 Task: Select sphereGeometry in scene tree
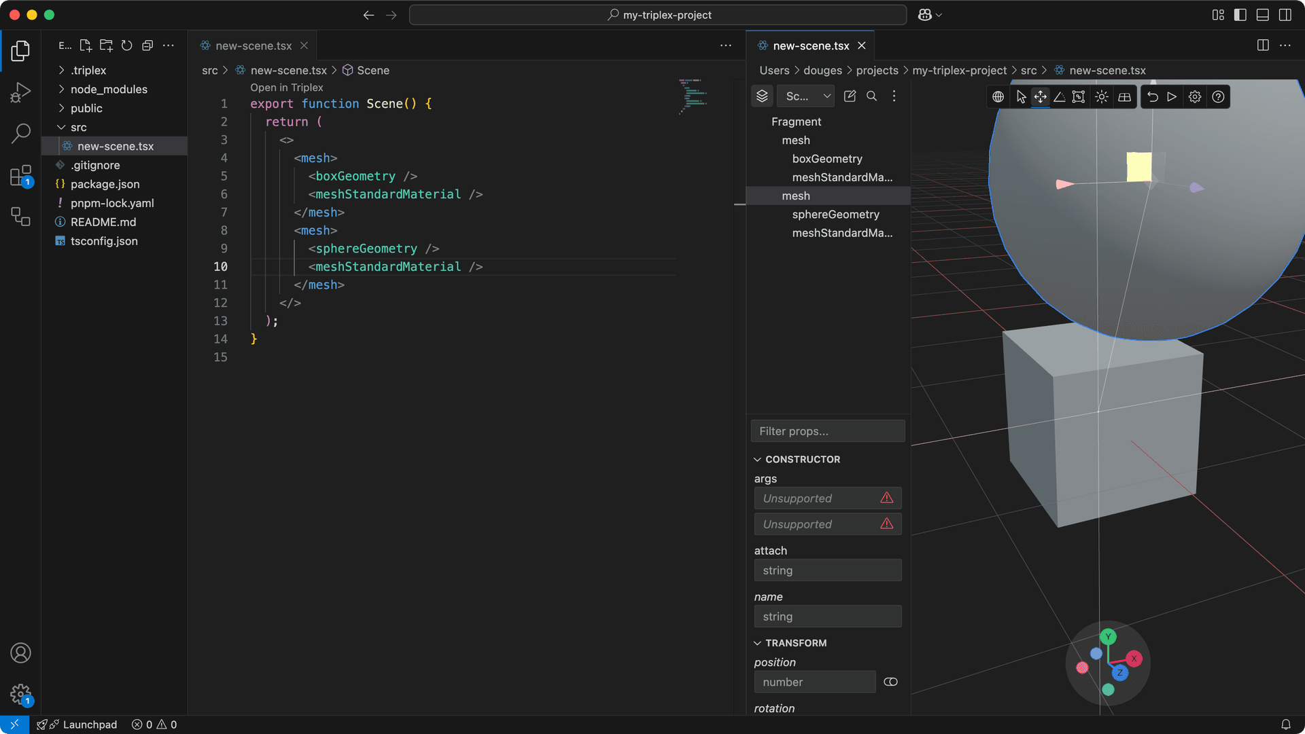coord(835,214)
